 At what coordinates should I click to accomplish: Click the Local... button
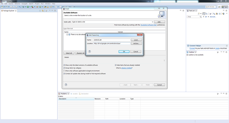point(136,40)
